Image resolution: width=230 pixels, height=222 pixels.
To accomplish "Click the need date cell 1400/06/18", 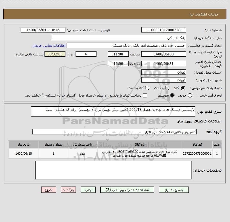I will (x=24, y=153).
